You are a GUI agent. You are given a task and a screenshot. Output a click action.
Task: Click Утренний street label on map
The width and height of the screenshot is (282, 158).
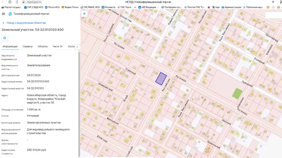[130, 71]
